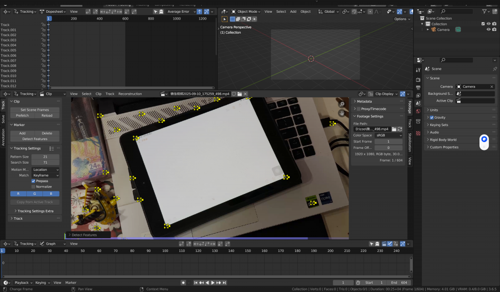Click the play animation button in timeline

213,283
